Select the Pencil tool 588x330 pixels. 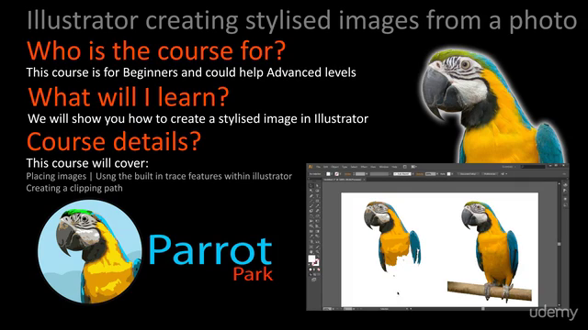[x=318, y=206]
